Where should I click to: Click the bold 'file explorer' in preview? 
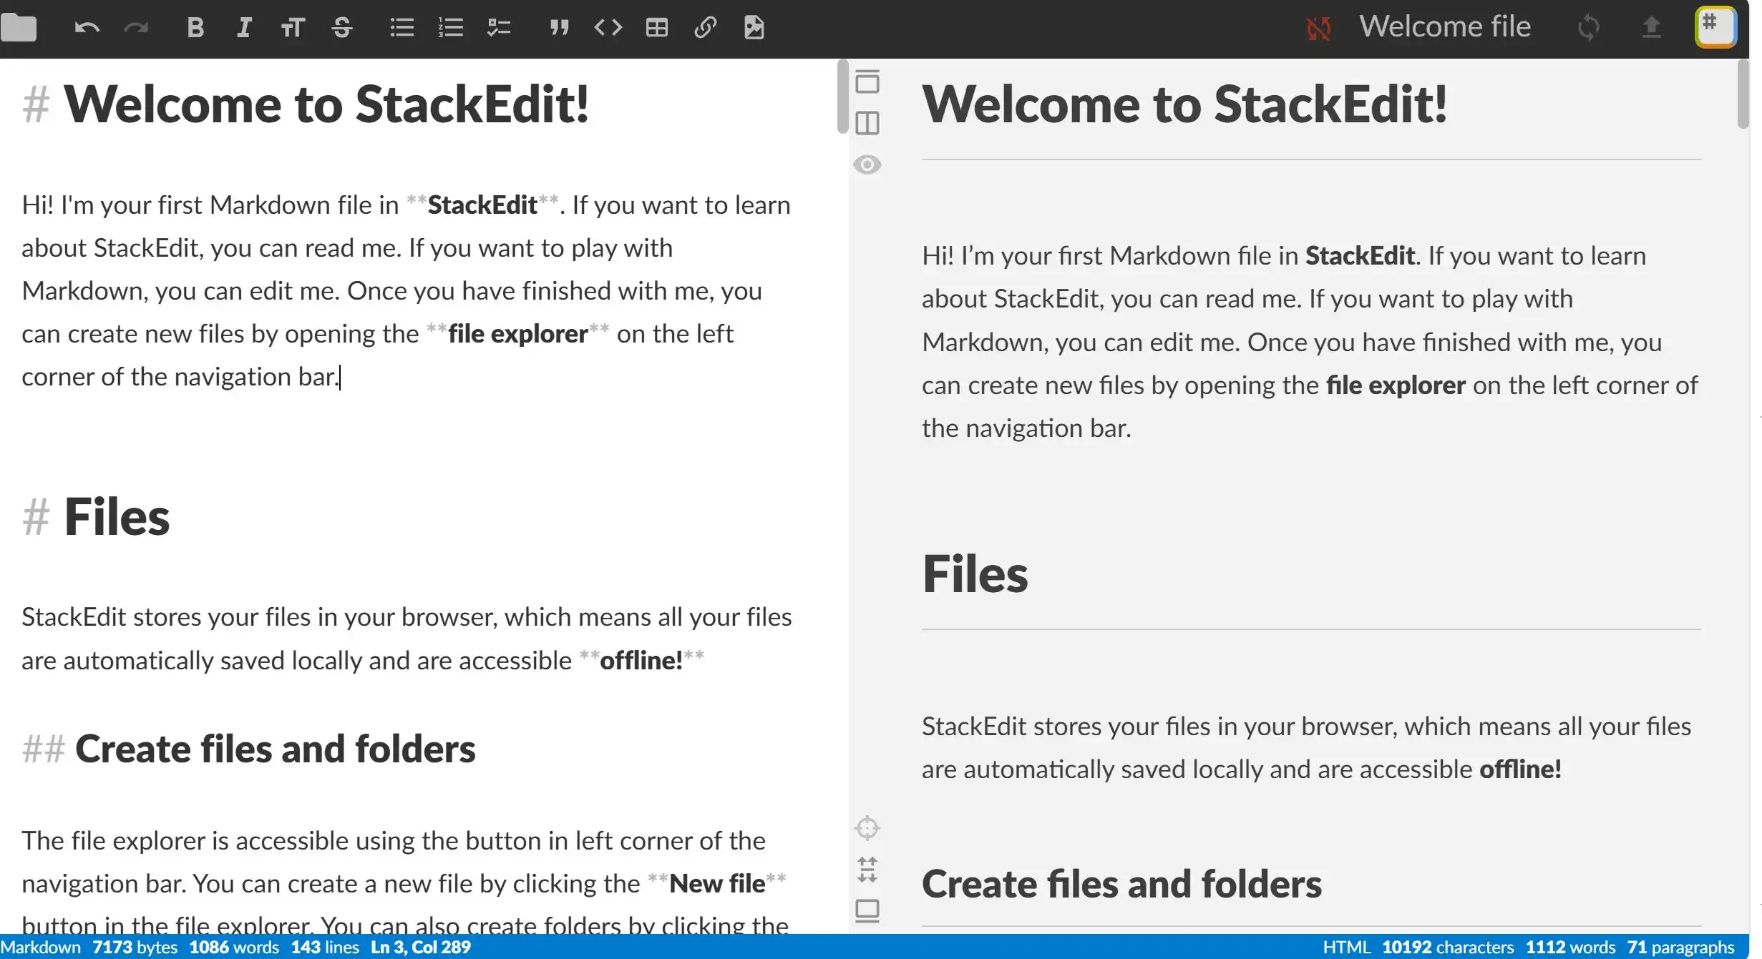1396,385
